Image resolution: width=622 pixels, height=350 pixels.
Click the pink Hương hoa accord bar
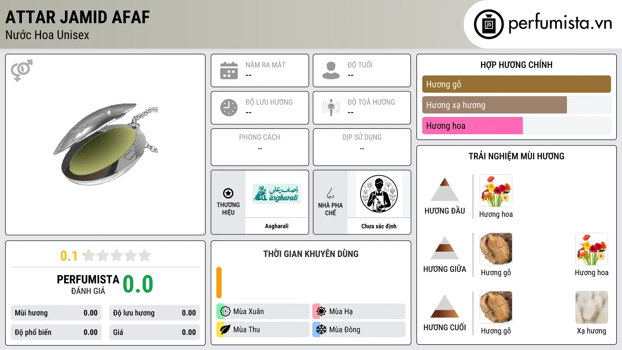point(472,126)
